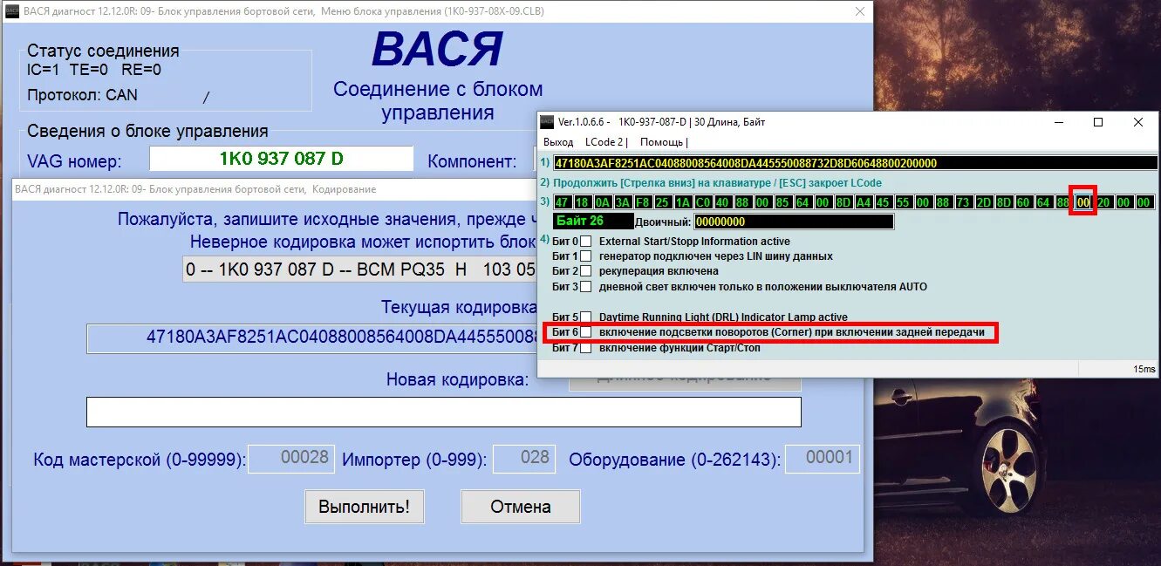
Task: Select byte cell 2D in byte row
Action: click(984, 202)
